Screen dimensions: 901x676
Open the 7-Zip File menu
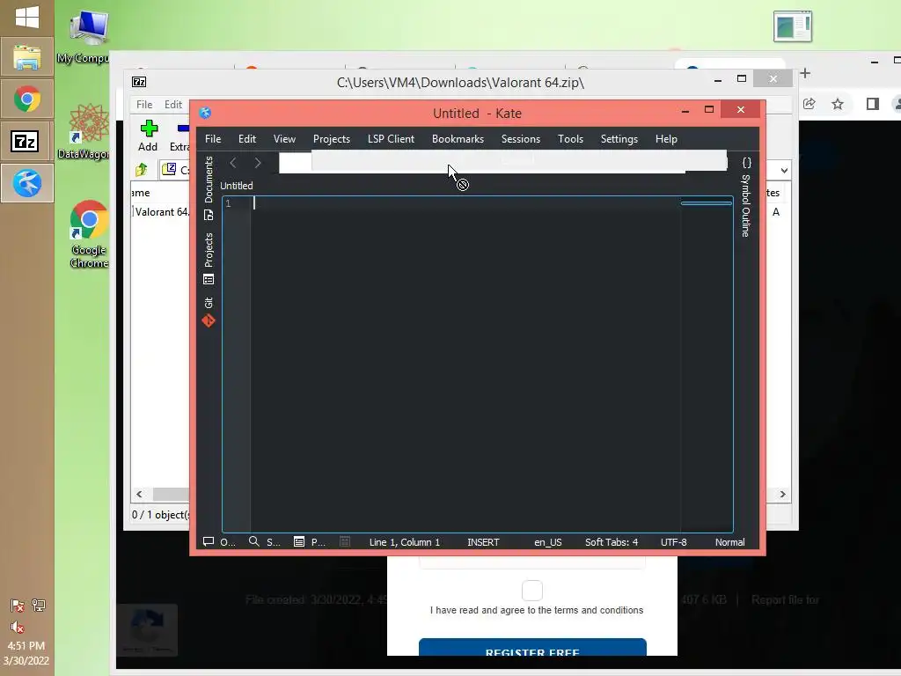tap(144, 104)
